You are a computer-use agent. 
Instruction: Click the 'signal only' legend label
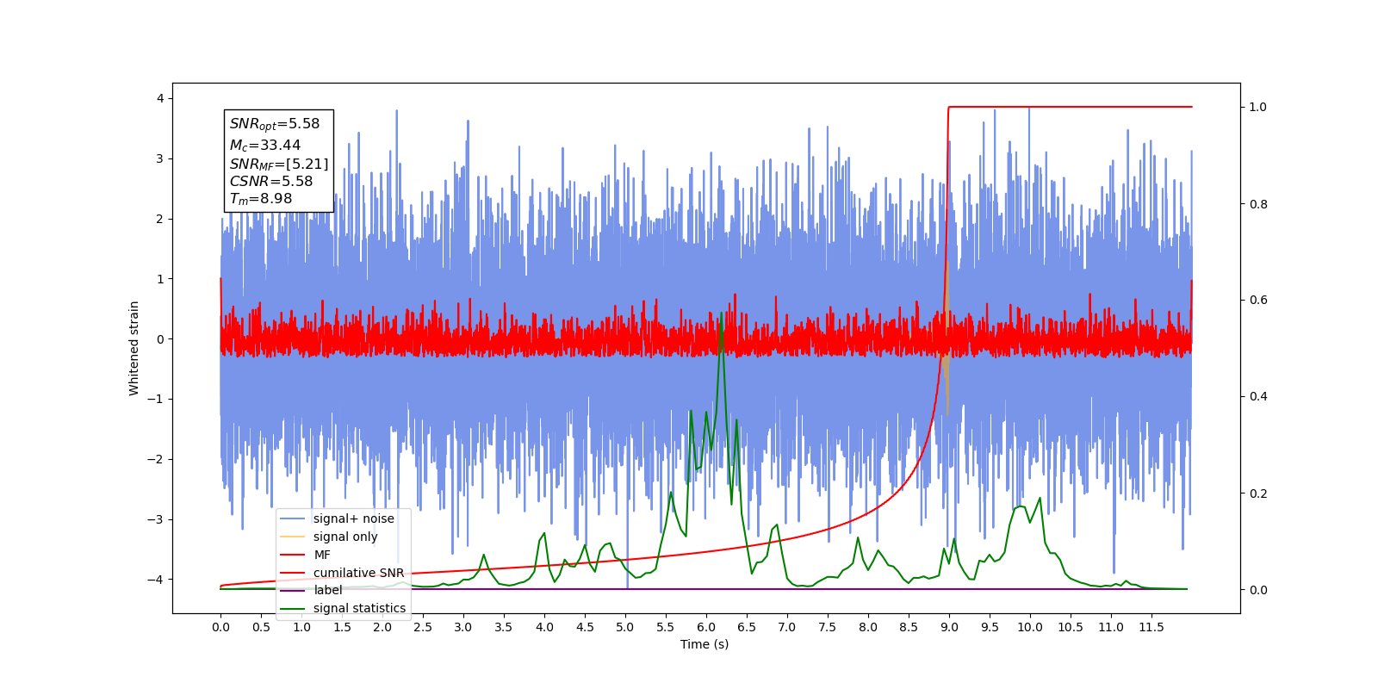click(x=345, y=537)
